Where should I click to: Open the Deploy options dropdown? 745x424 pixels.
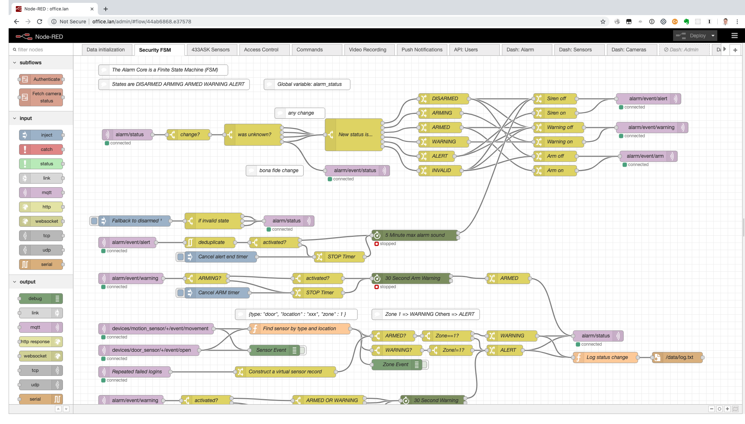pyautogui.click(x=713, y=36)
